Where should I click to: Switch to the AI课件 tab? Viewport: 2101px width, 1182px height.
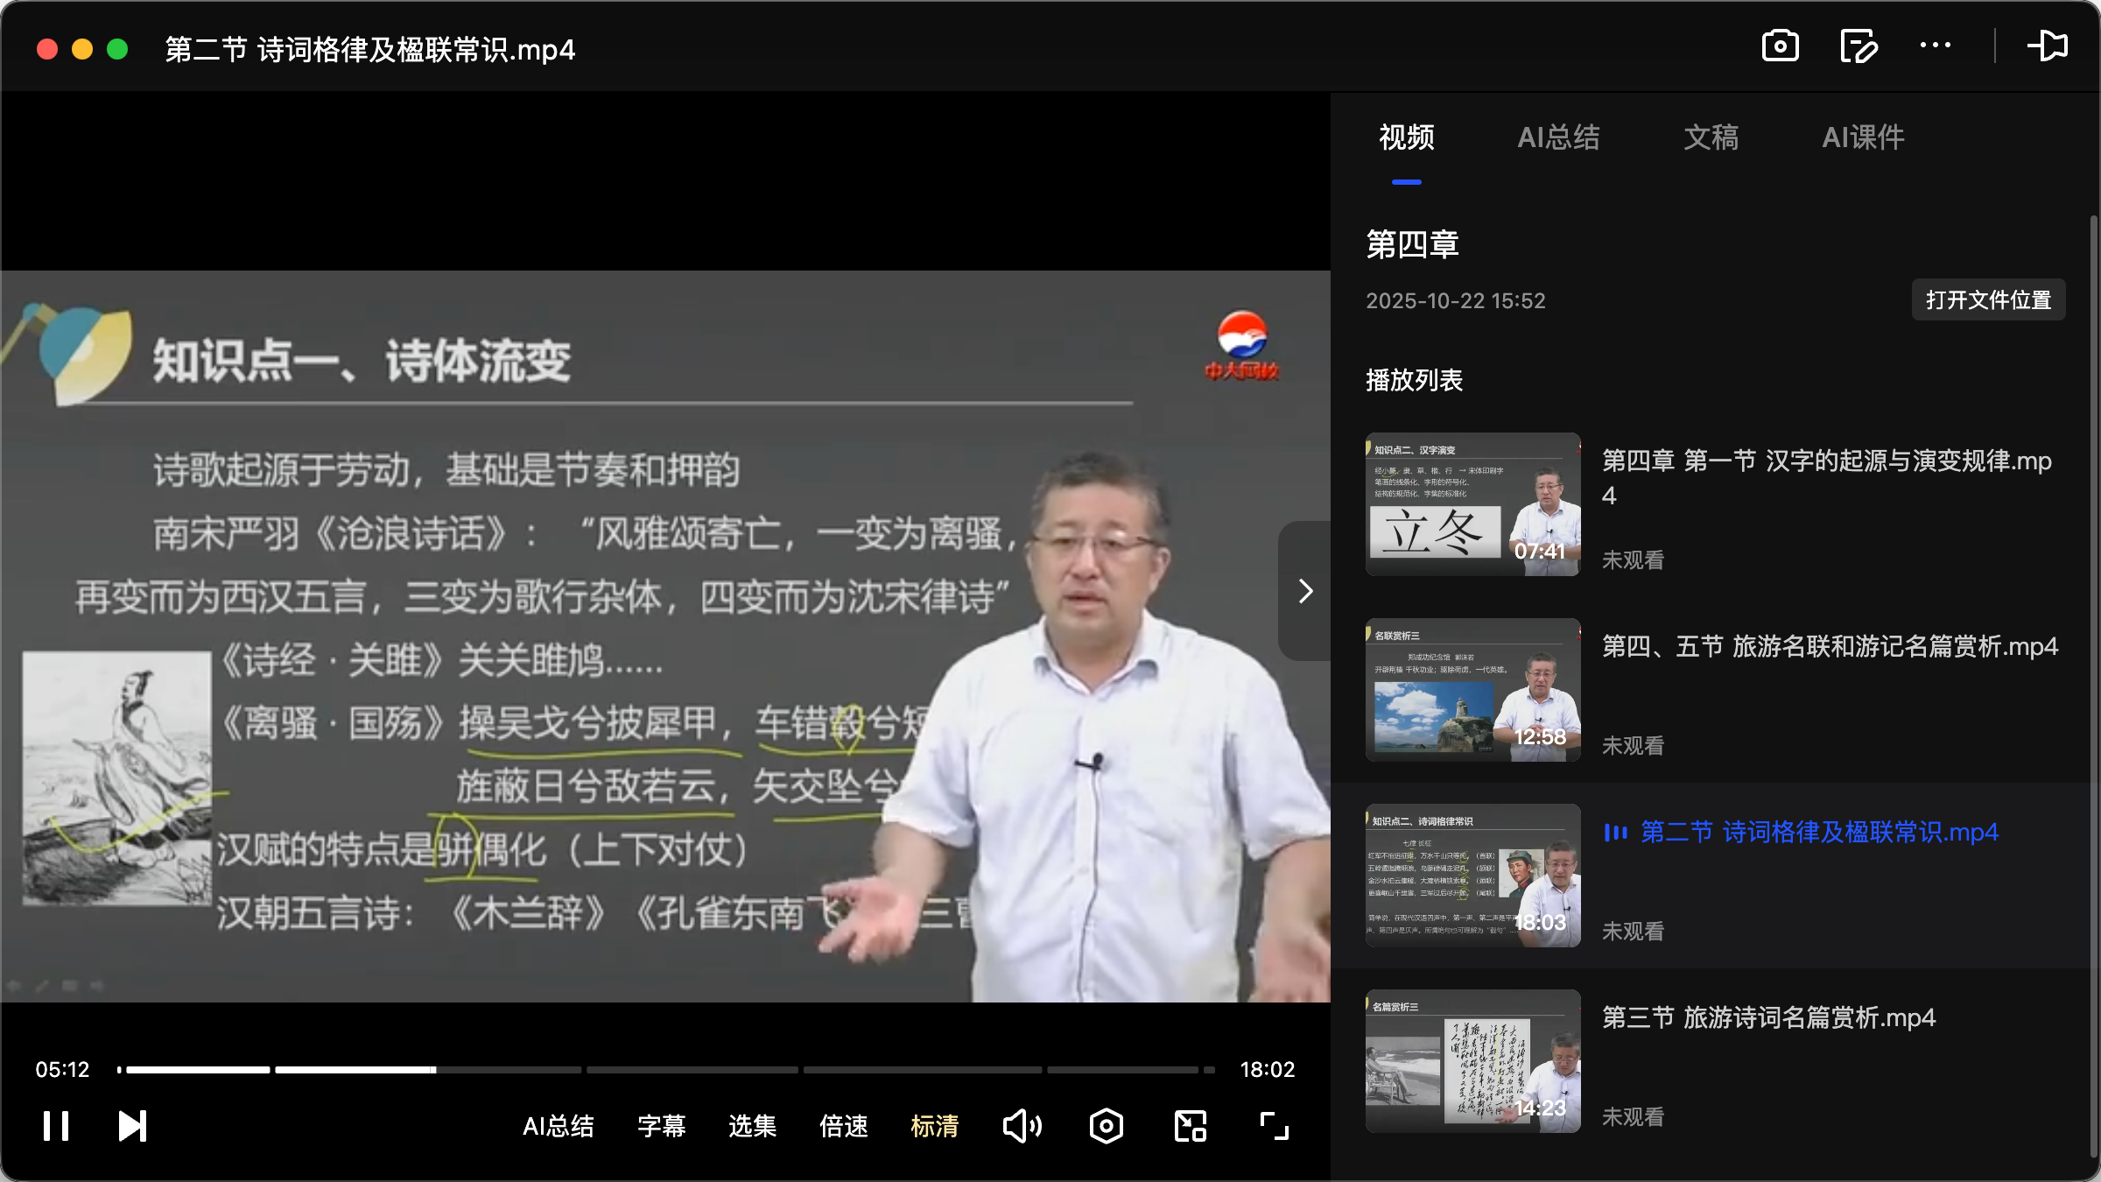coord(1863,137)
